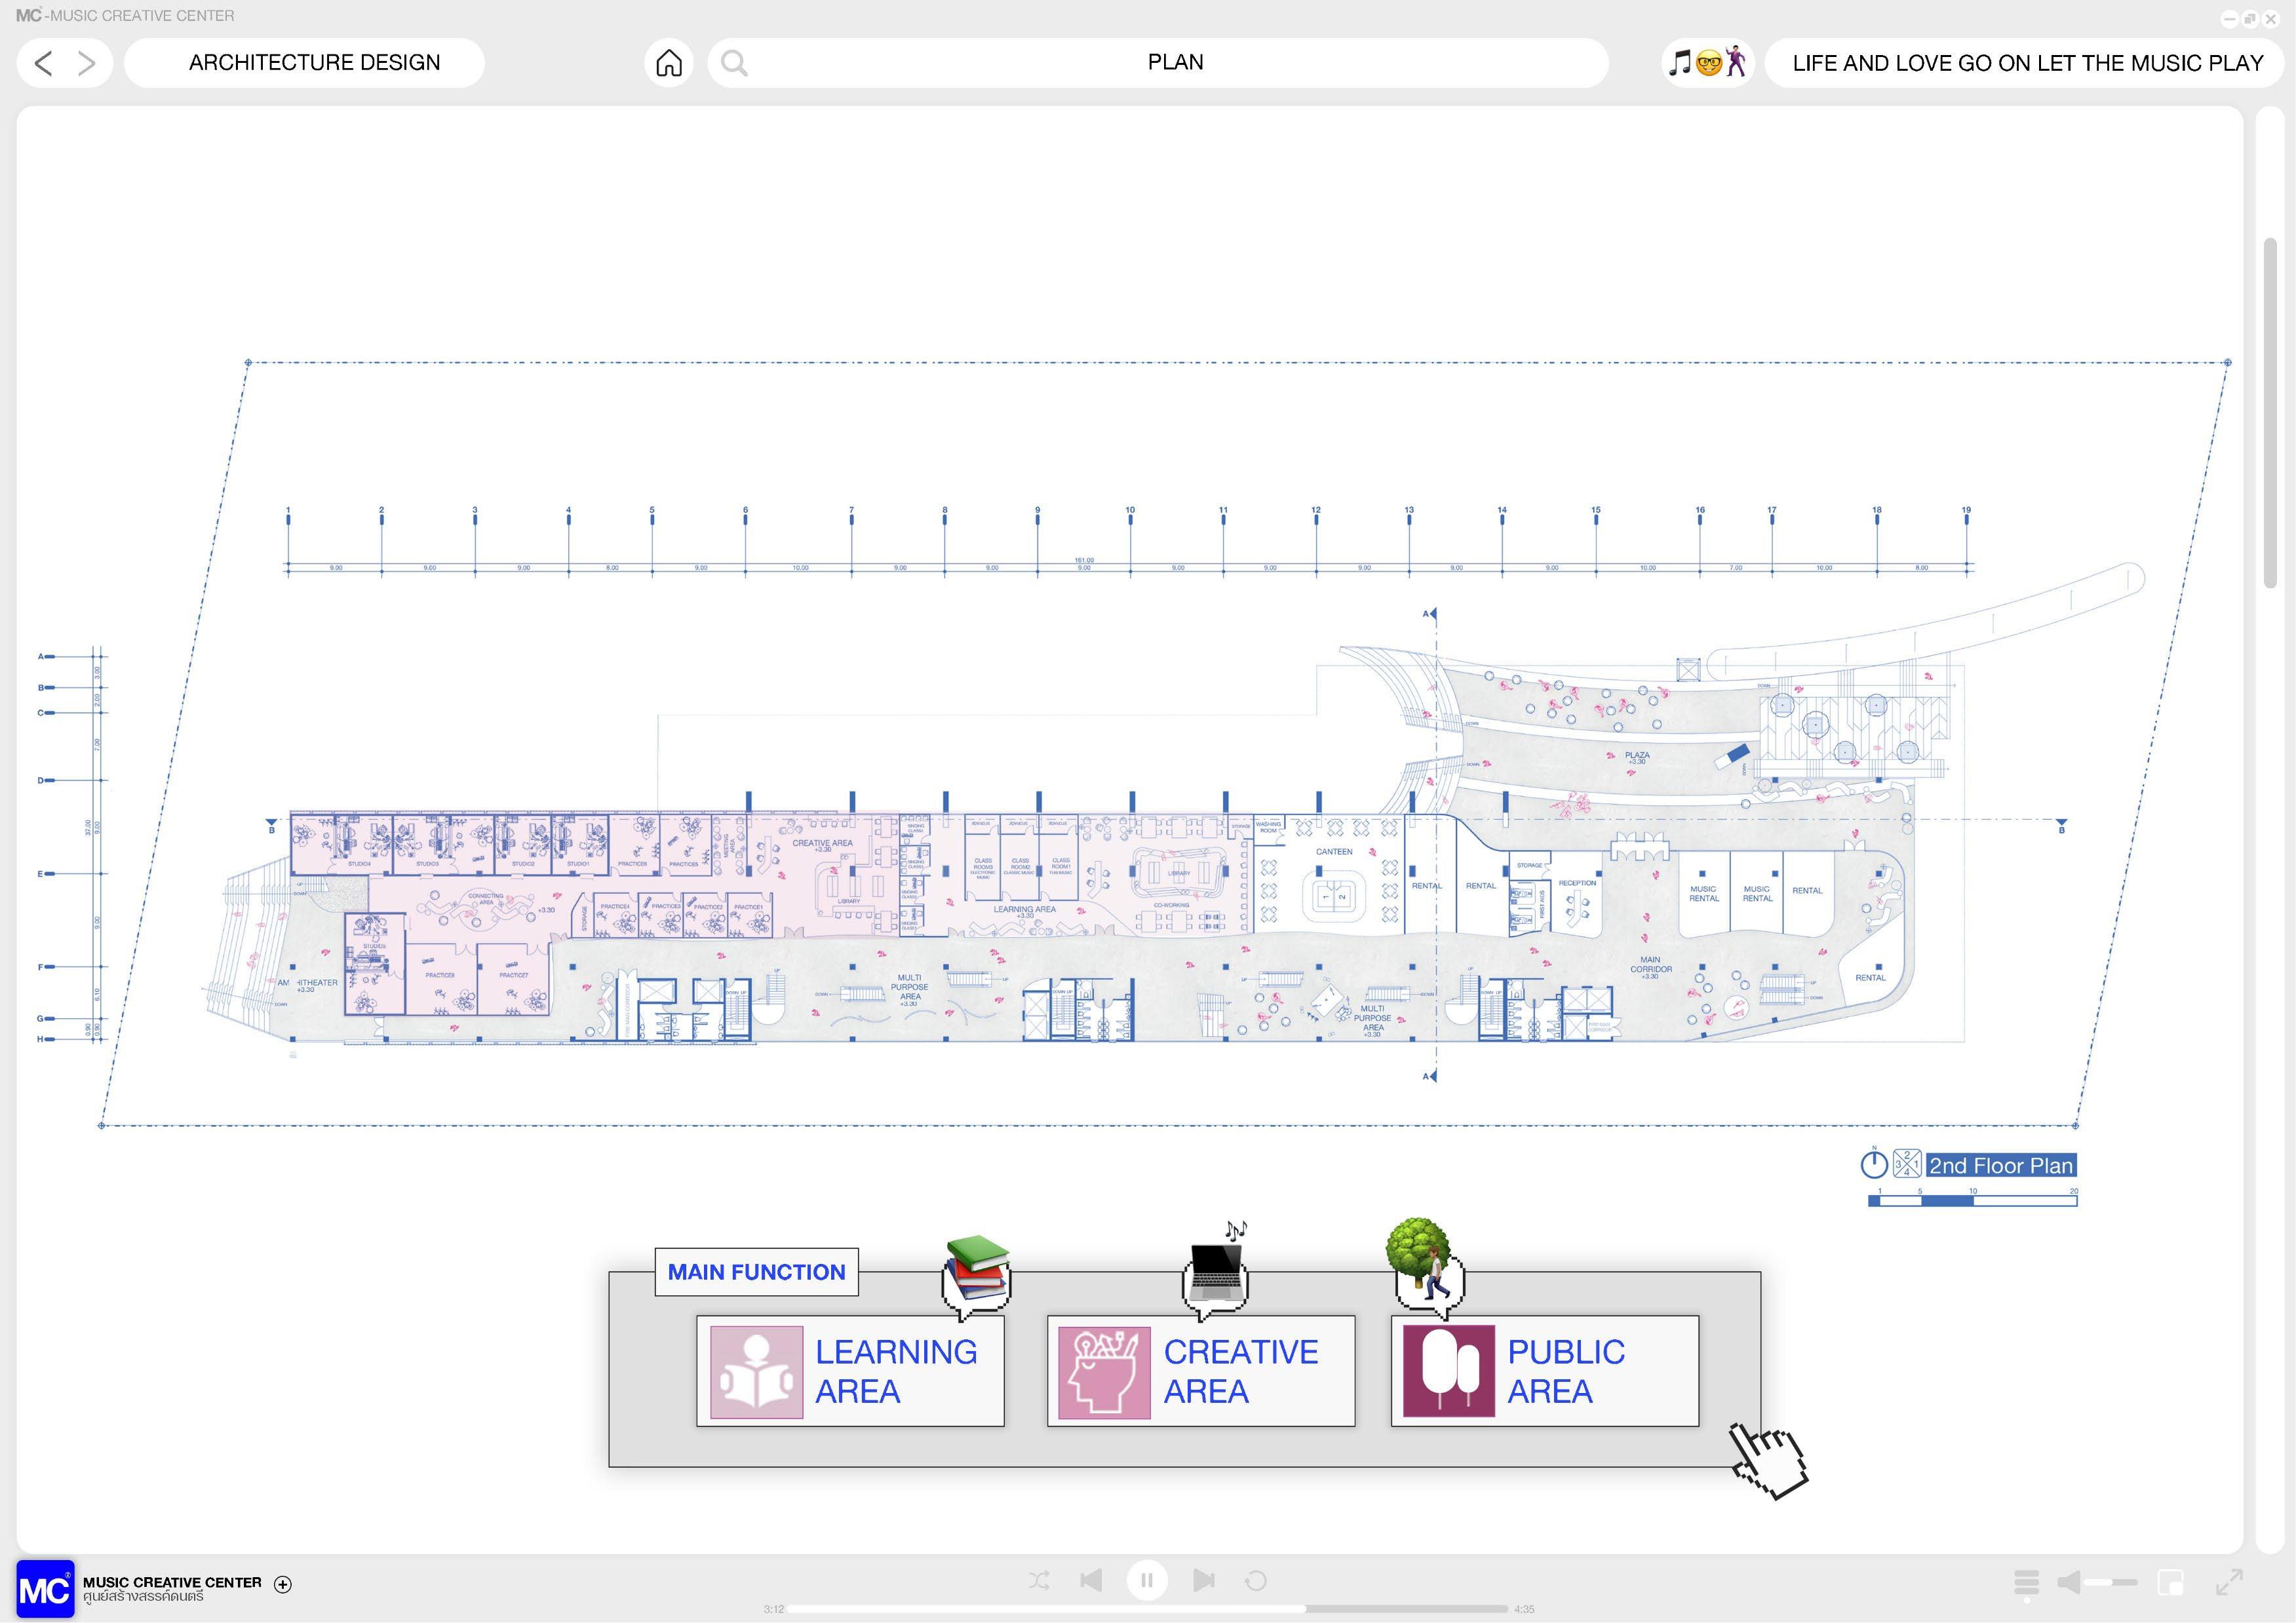Screen dimensions: 2296x1623
Task: Mute the speaker volume icon
Action: tap(2069, 1582)
